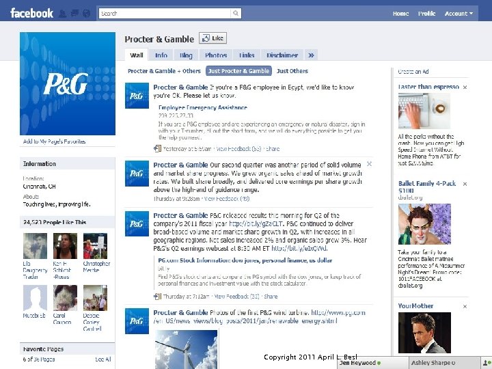Open Employee Emergency Assistance link
Screen dimensions: 492x369
coord(203,108)
